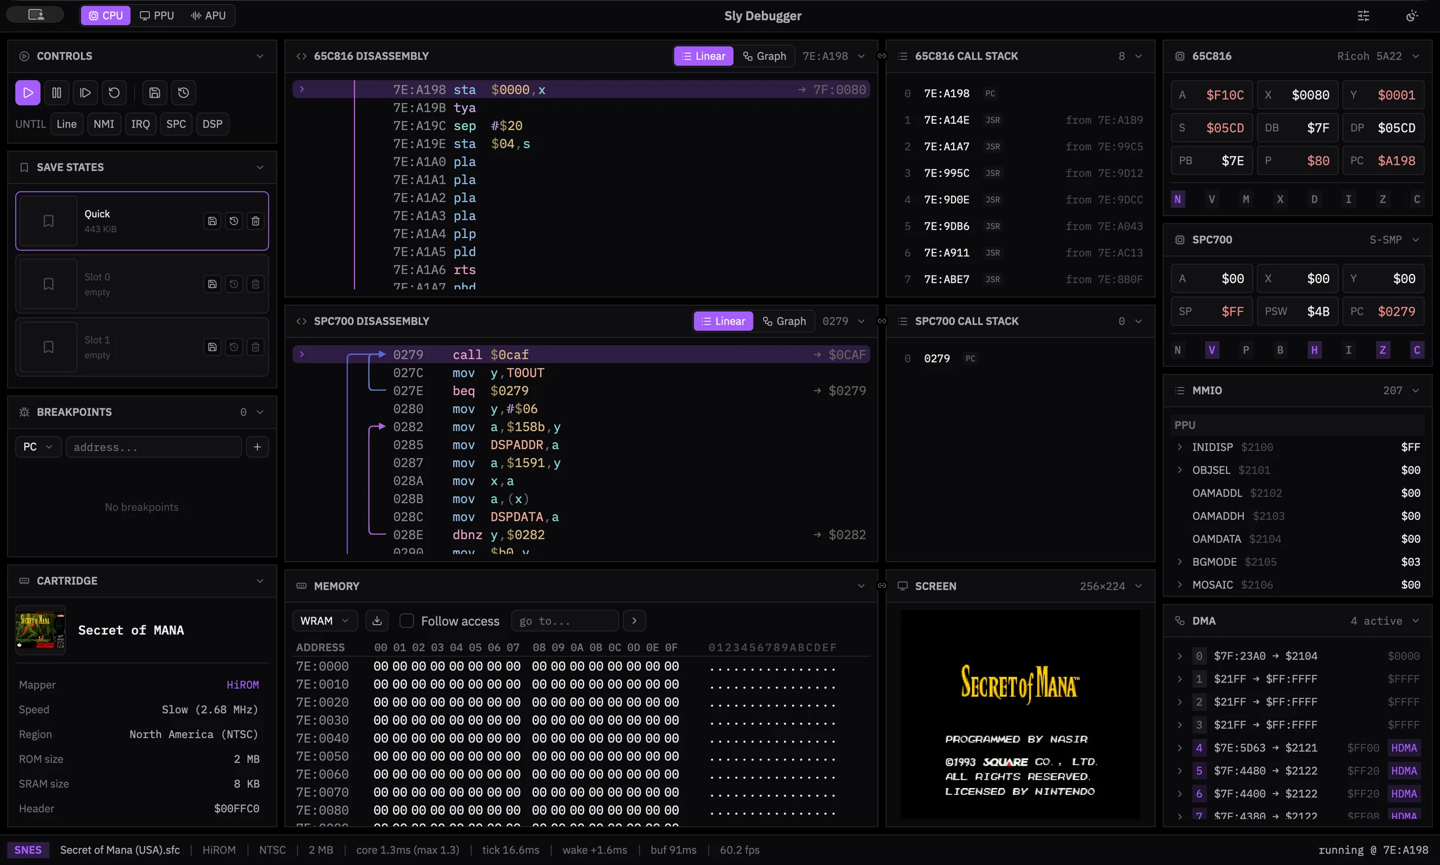Toggle the SPC700 B flag
Image resolution: width=1440 pixels, height=865 pixels.
tap(1280, 350)
